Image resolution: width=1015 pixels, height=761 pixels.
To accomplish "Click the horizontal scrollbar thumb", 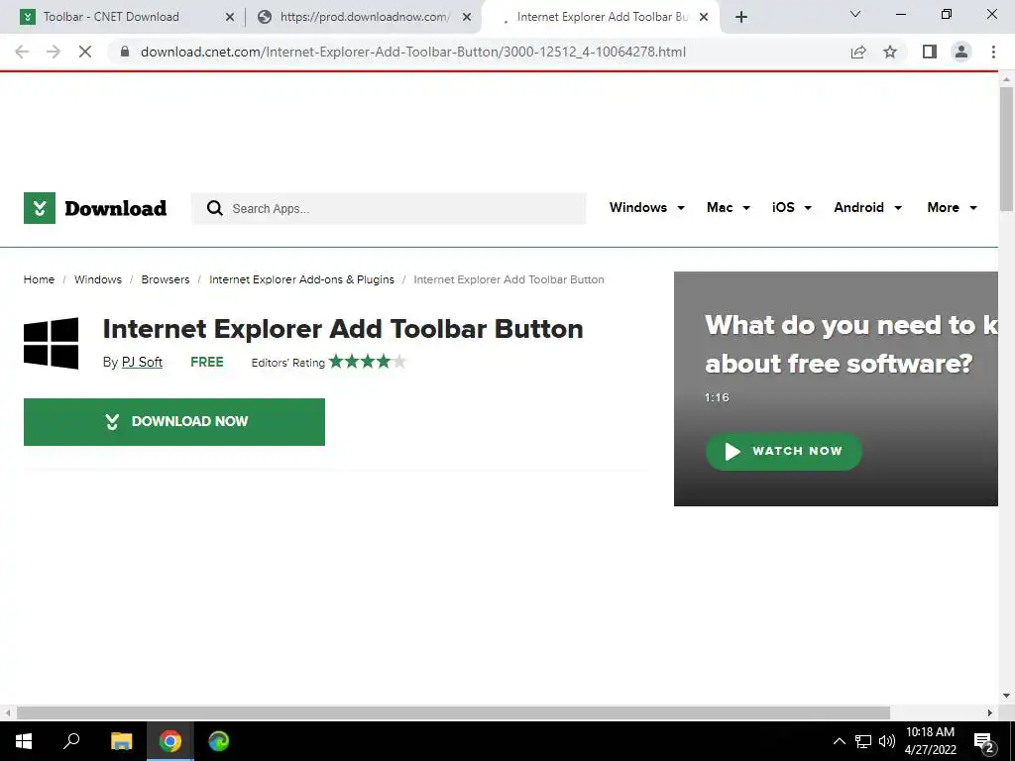I will pyautogui.click(x=453, y=712).
